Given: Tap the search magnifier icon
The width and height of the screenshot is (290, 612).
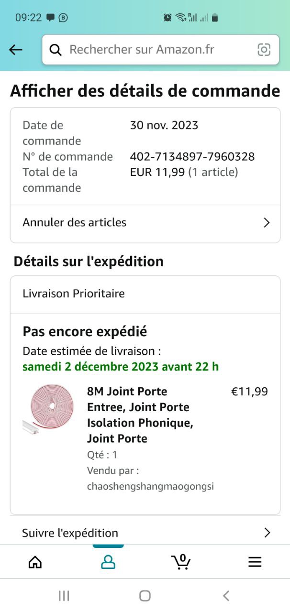Looking at the screenshot, I should (56, 50).
